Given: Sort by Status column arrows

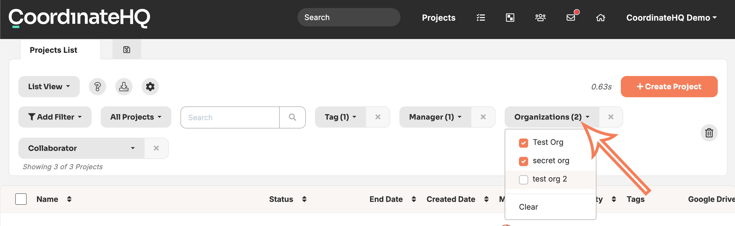Looking at the screenshot, I should [304, 199].
